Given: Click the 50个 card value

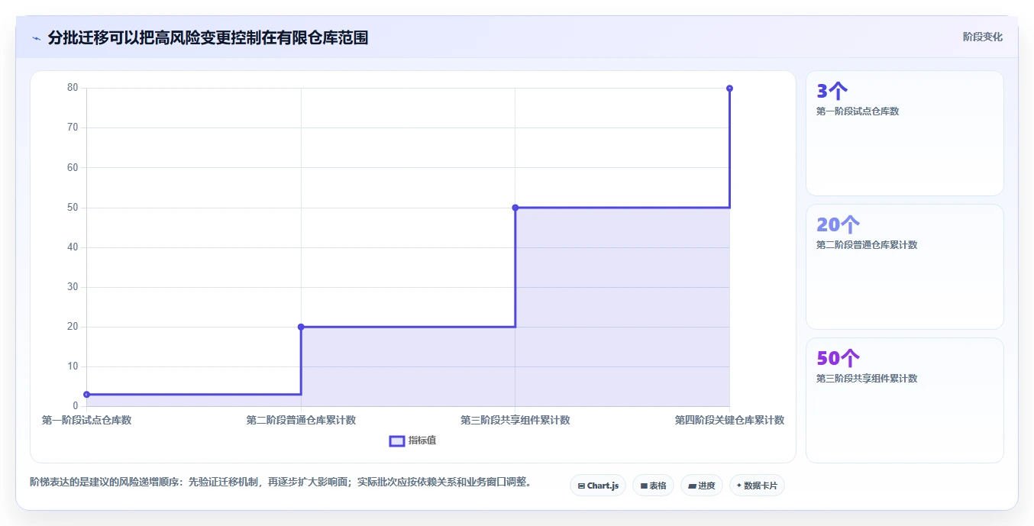Looking at the screenshot, I should 838,358.
